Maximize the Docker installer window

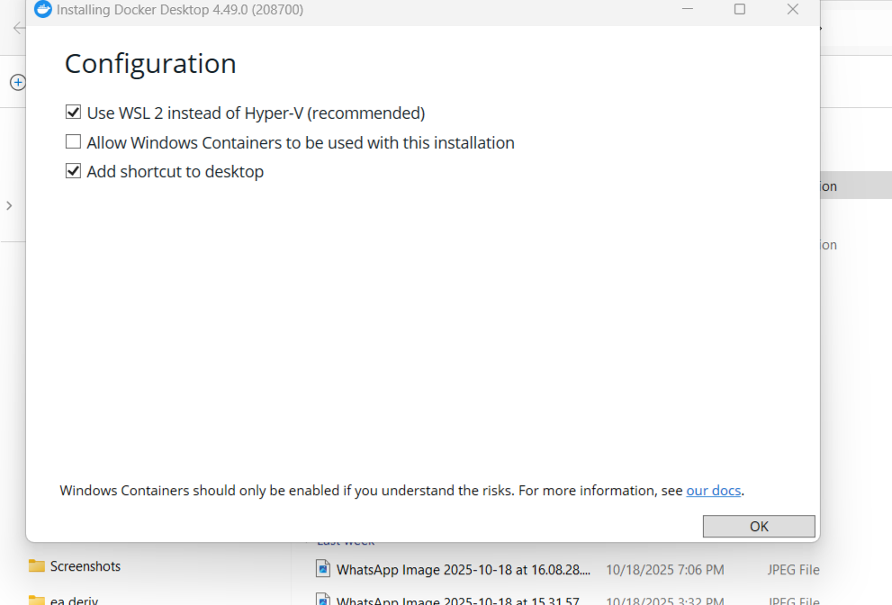739,10
